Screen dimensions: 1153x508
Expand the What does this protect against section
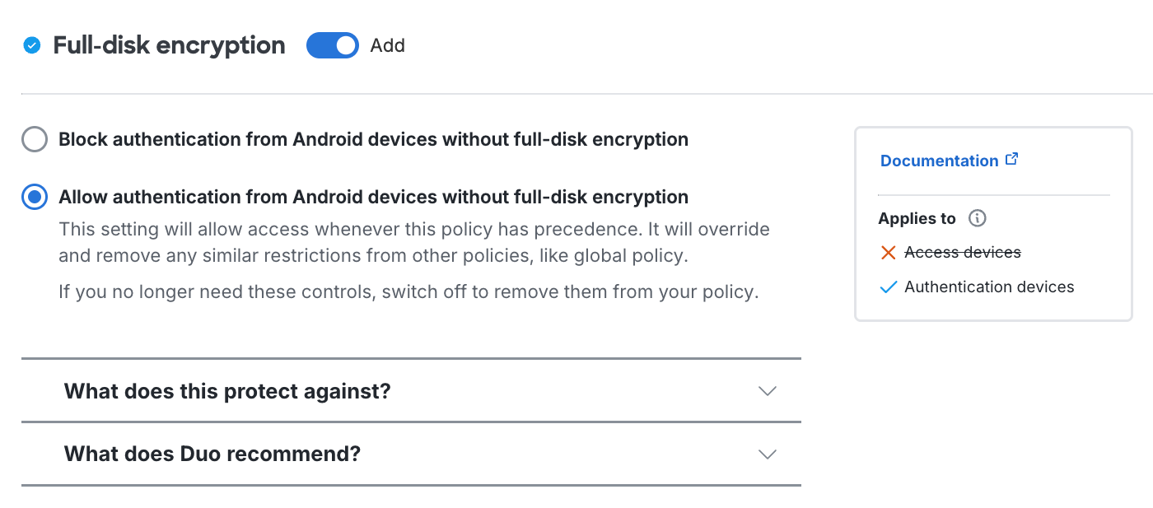[226, 391]
